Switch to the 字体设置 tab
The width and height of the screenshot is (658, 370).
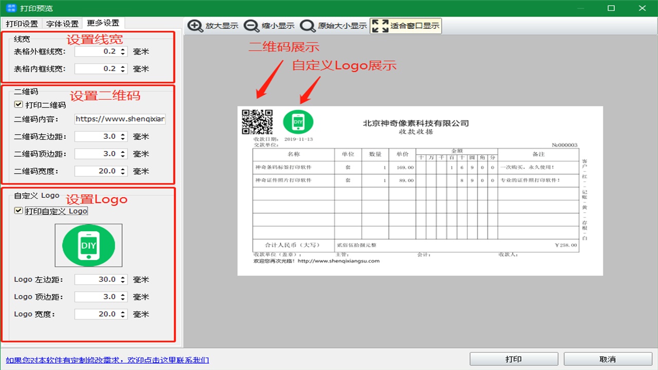(x=62, y=23)
